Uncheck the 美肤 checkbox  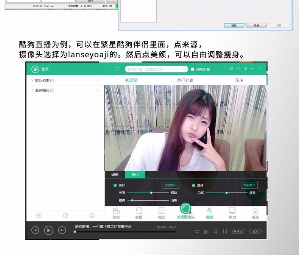[115, 185]
